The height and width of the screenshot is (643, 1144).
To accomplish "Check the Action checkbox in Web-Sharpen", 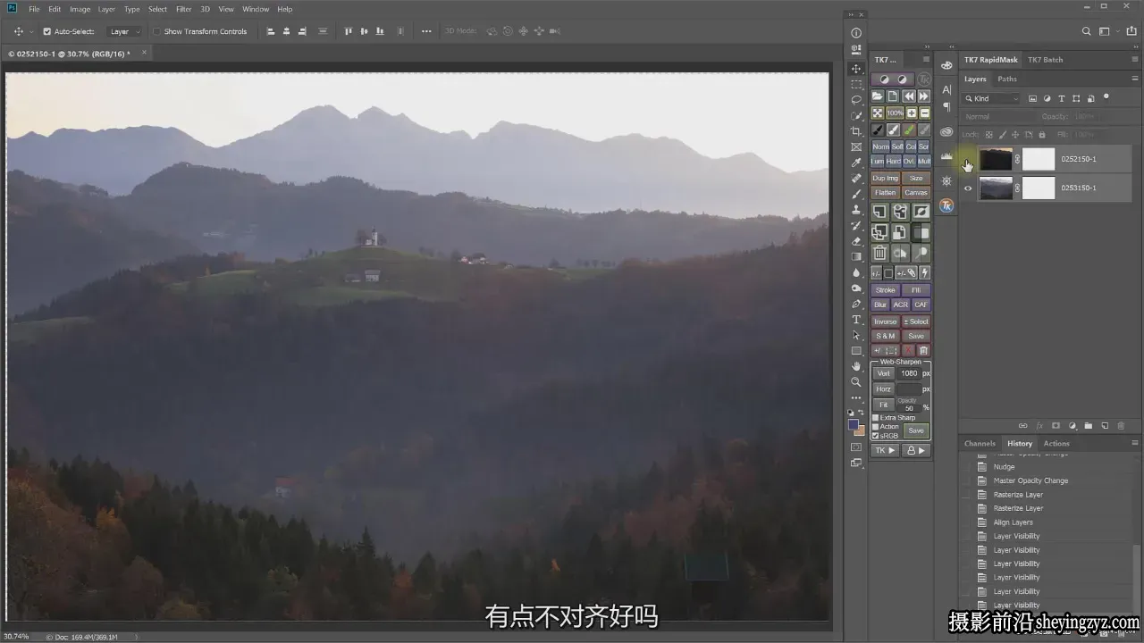I will pos(875,427).
